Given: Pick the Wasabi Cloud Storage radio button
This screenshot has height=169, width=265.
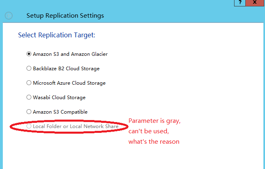Looking at the screenshot, I should coord(29,97).
